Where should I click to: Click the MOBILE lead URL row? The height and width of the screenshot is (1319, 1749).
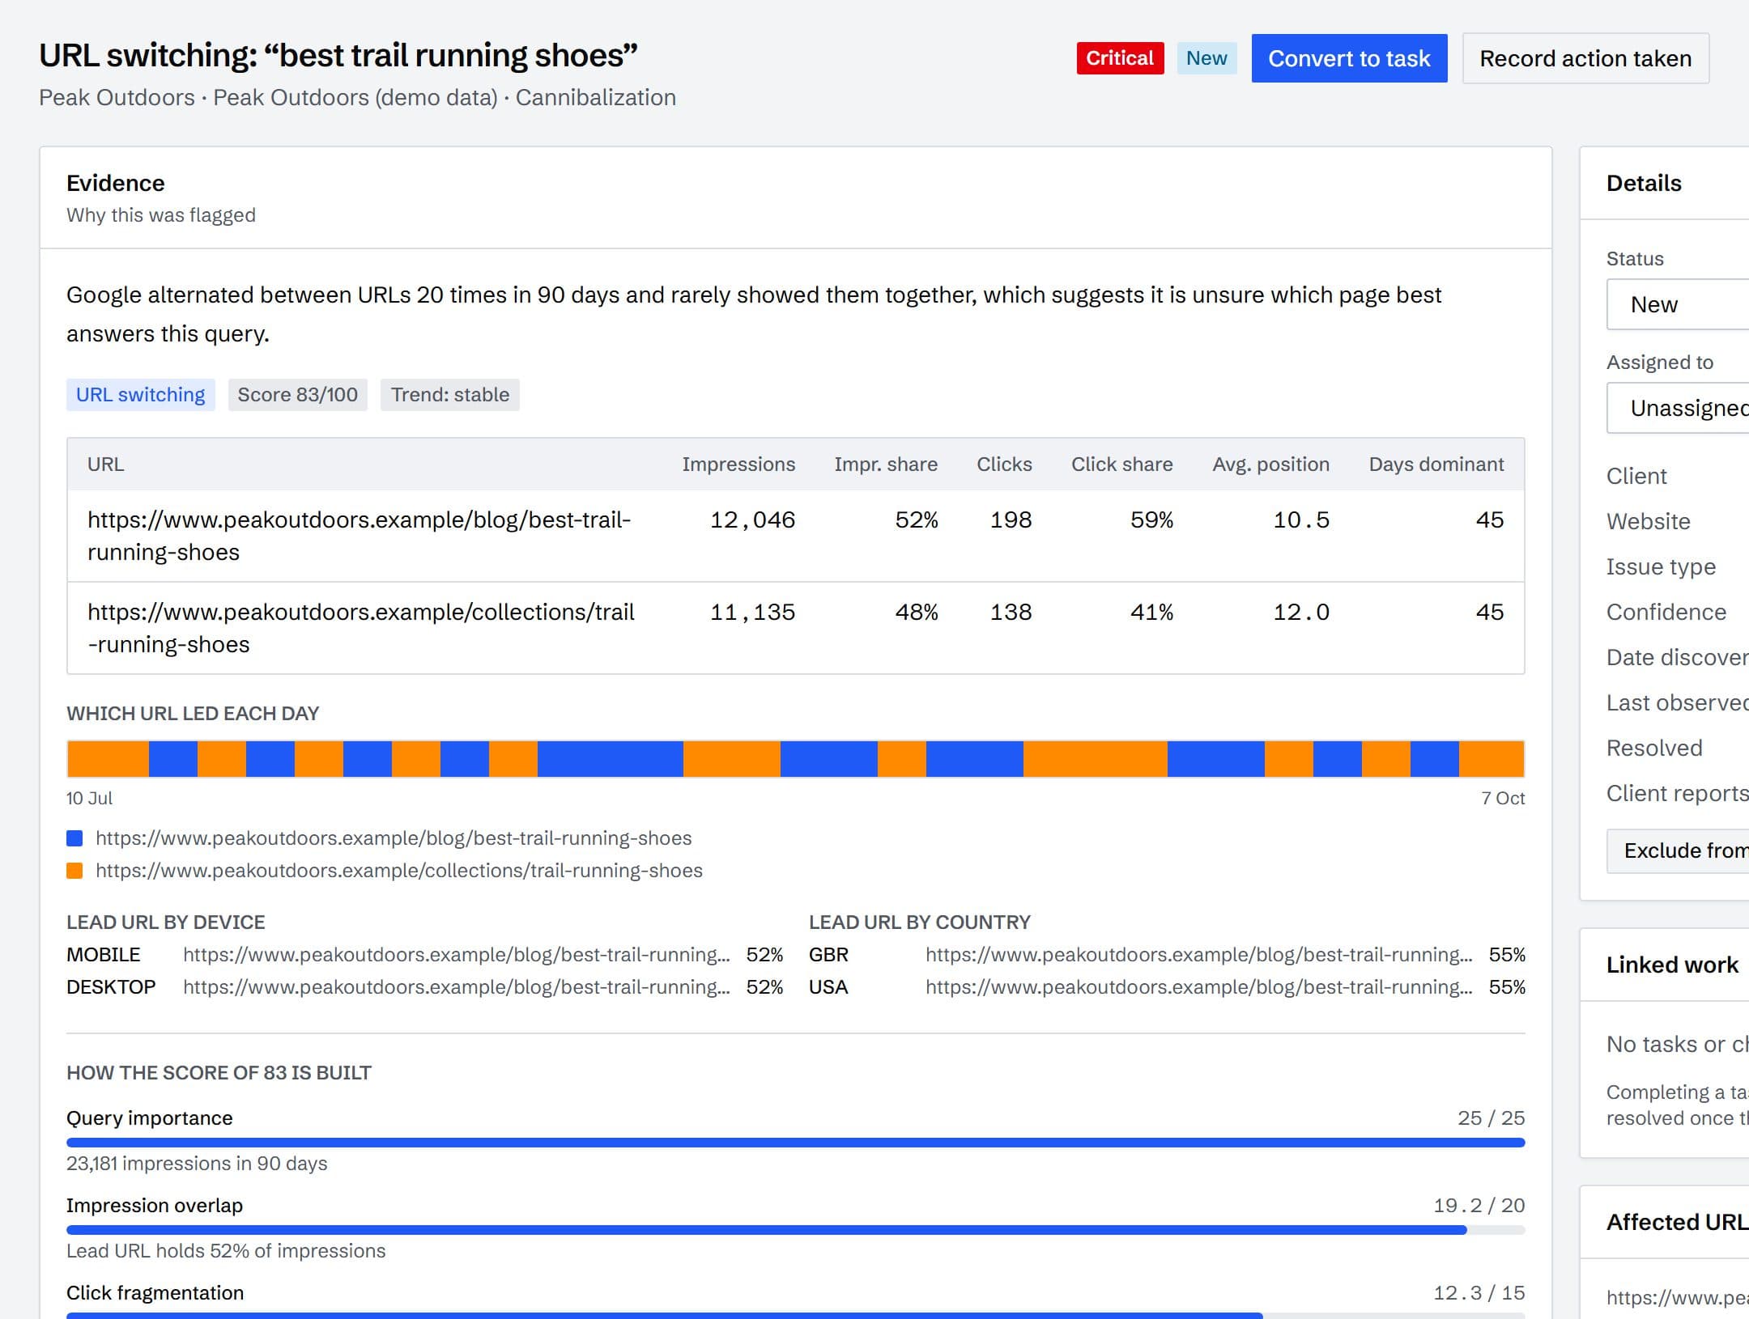click(424, 955)
